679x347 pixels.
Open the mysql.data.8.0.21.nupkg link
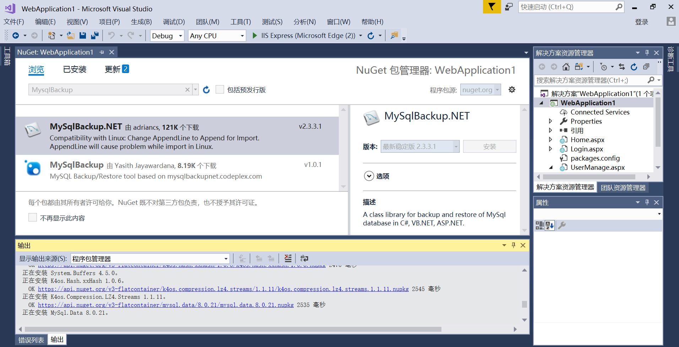click(166, 305)
